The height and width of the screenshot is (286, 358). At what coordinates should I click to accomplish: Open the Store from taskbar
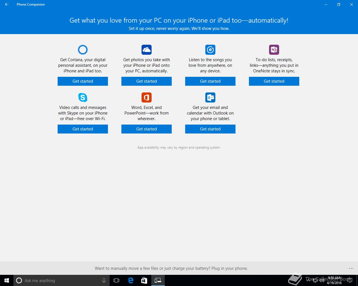[x=144, y=280]
